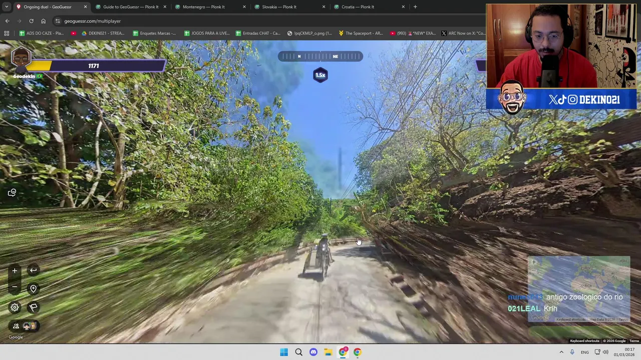Click the ENG language indicator
The width and height of the screenshot is (641, 360).
coord(584,352)
